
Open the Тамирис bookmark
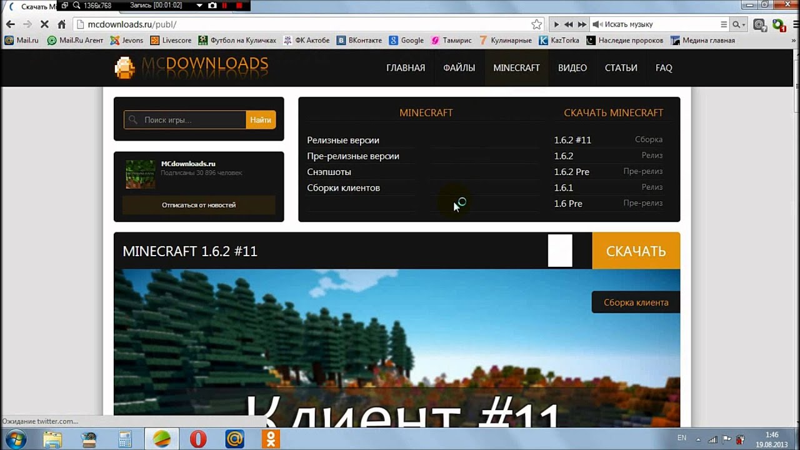[x=451, y=40]
